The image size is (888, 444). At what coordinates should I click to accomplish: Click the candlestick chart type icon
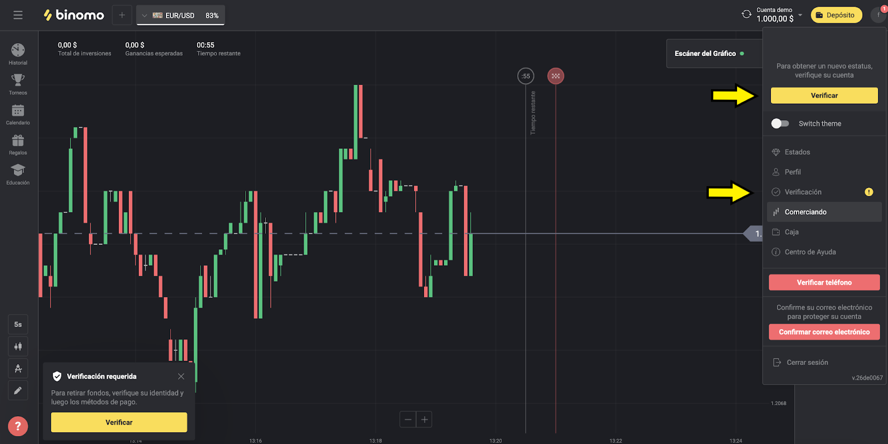[x=18, y=346]
